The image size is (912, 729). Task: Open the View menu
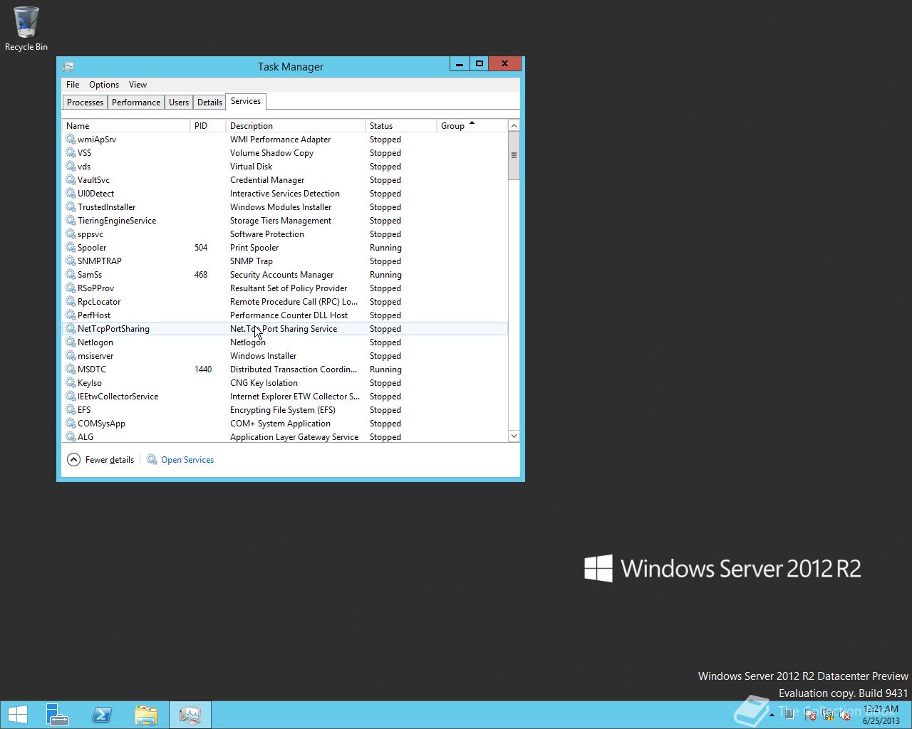pyautogui.click(x=138, y=85)
